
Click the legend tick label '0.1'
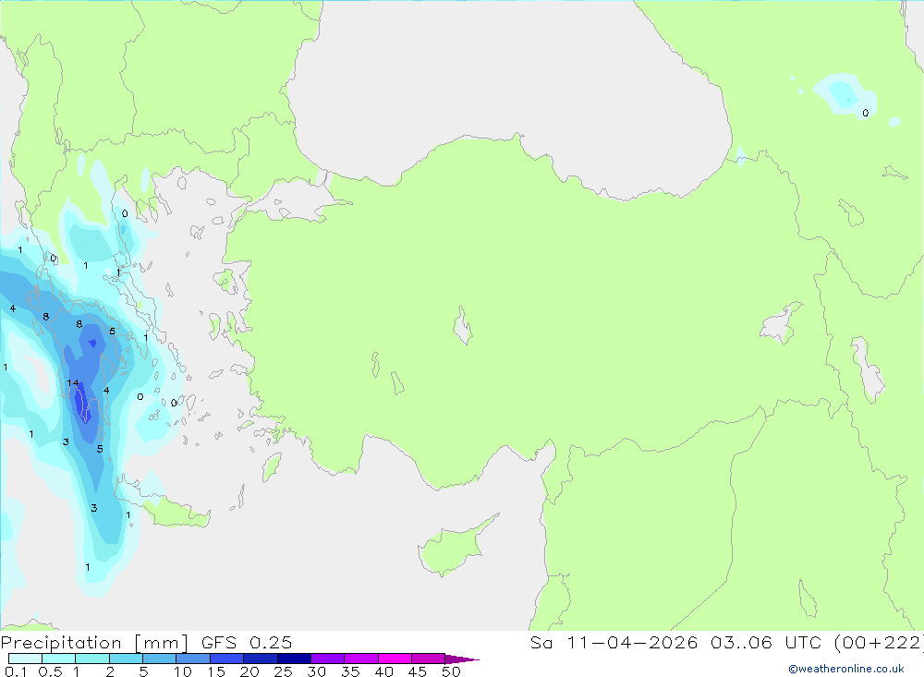(x=16, y=671)
